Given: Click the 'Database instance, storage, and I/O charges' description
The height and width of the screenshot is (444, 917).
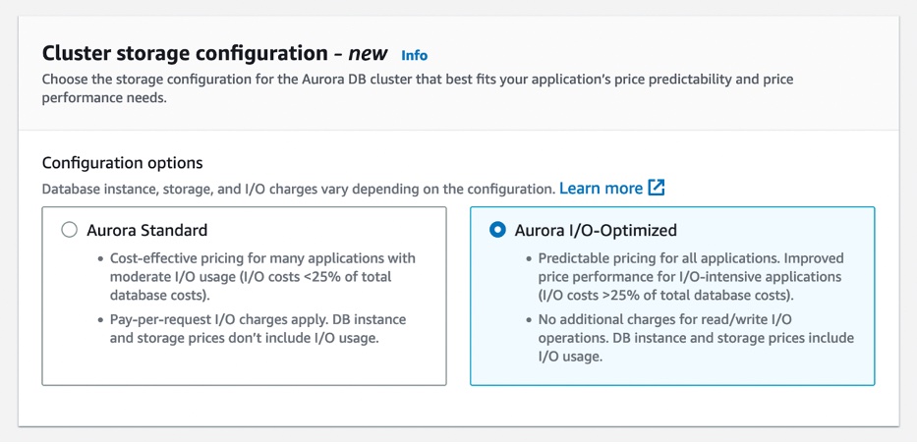Looking at the screenshot, I should click(x=298, y=189).
